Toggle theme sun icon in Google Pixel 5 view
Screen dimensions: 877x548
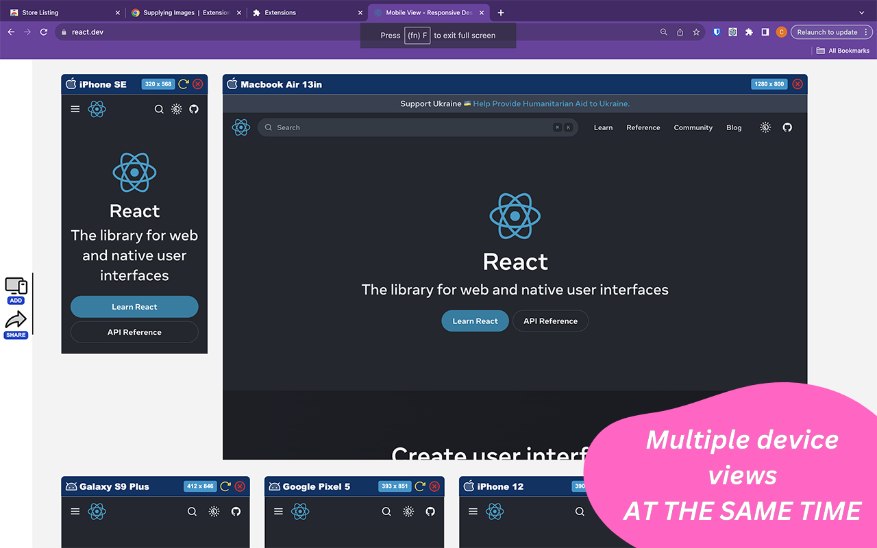pyautogui.click(x=408, y=511)
